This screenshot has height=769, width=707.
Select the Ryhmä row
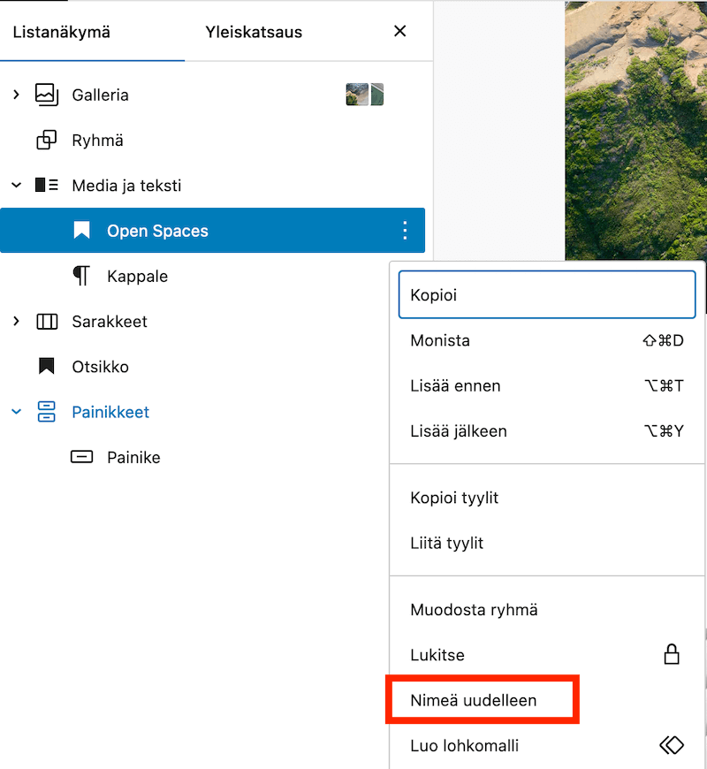(x=212, y=141)
